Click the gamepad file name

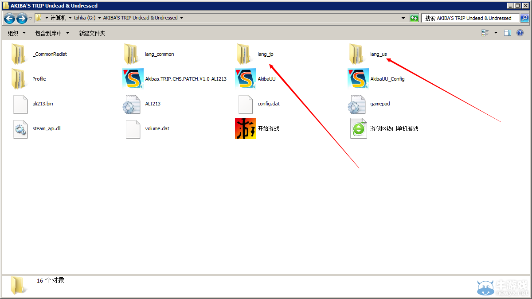380,104
